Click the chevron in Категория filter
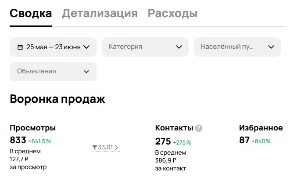Screen dimensions: 297x188 pos(179,47)
